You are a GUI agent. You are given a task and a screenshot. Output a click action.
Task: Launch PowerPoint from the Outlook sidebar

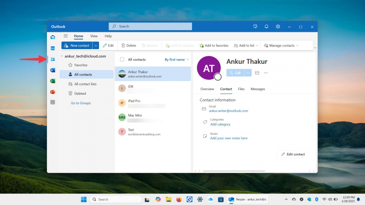53,92
